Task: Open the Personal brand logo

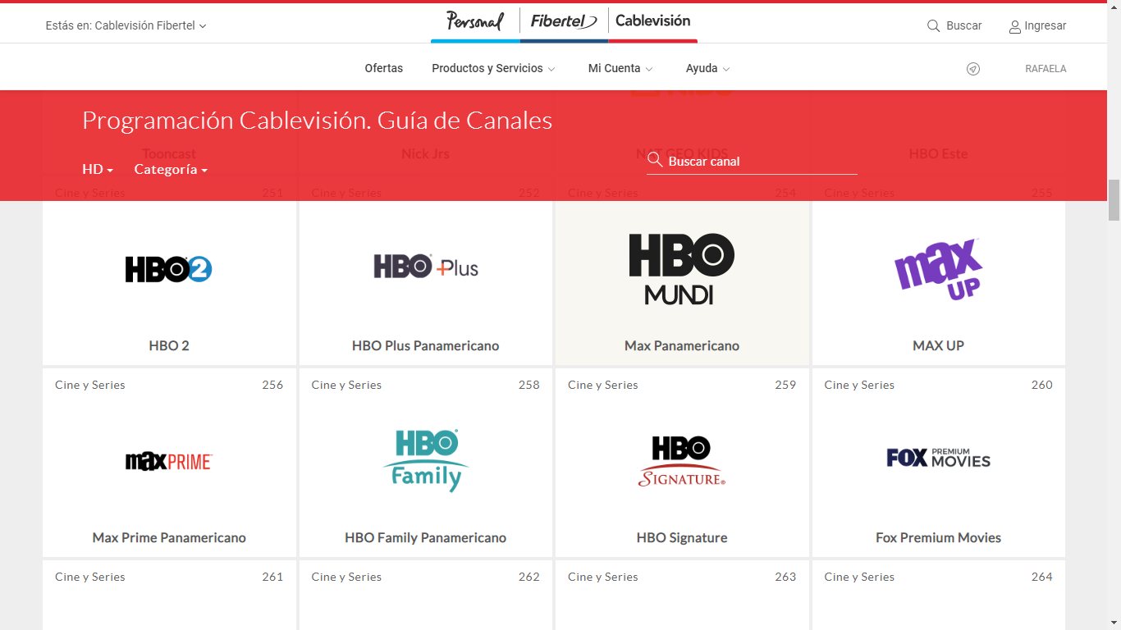Action: click(x=475, y=21)
